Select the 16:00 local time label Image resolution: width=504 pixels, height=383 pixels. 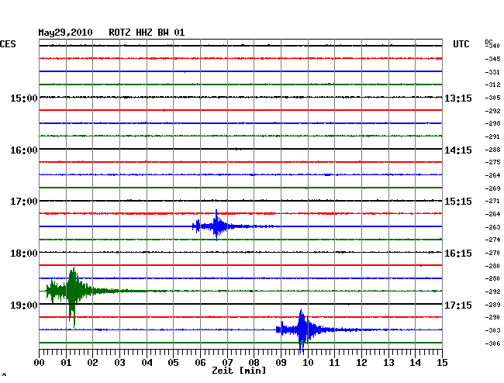(24, 150)
